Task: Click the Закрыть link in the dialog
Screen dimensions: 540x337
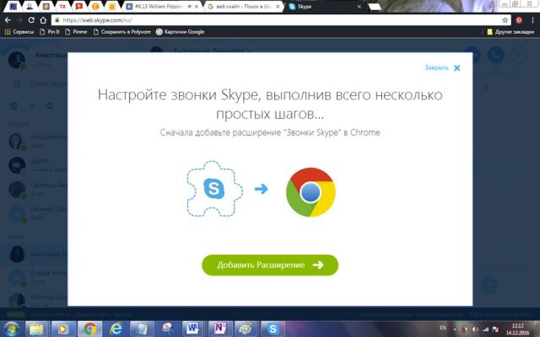Action: coord(437,67)
